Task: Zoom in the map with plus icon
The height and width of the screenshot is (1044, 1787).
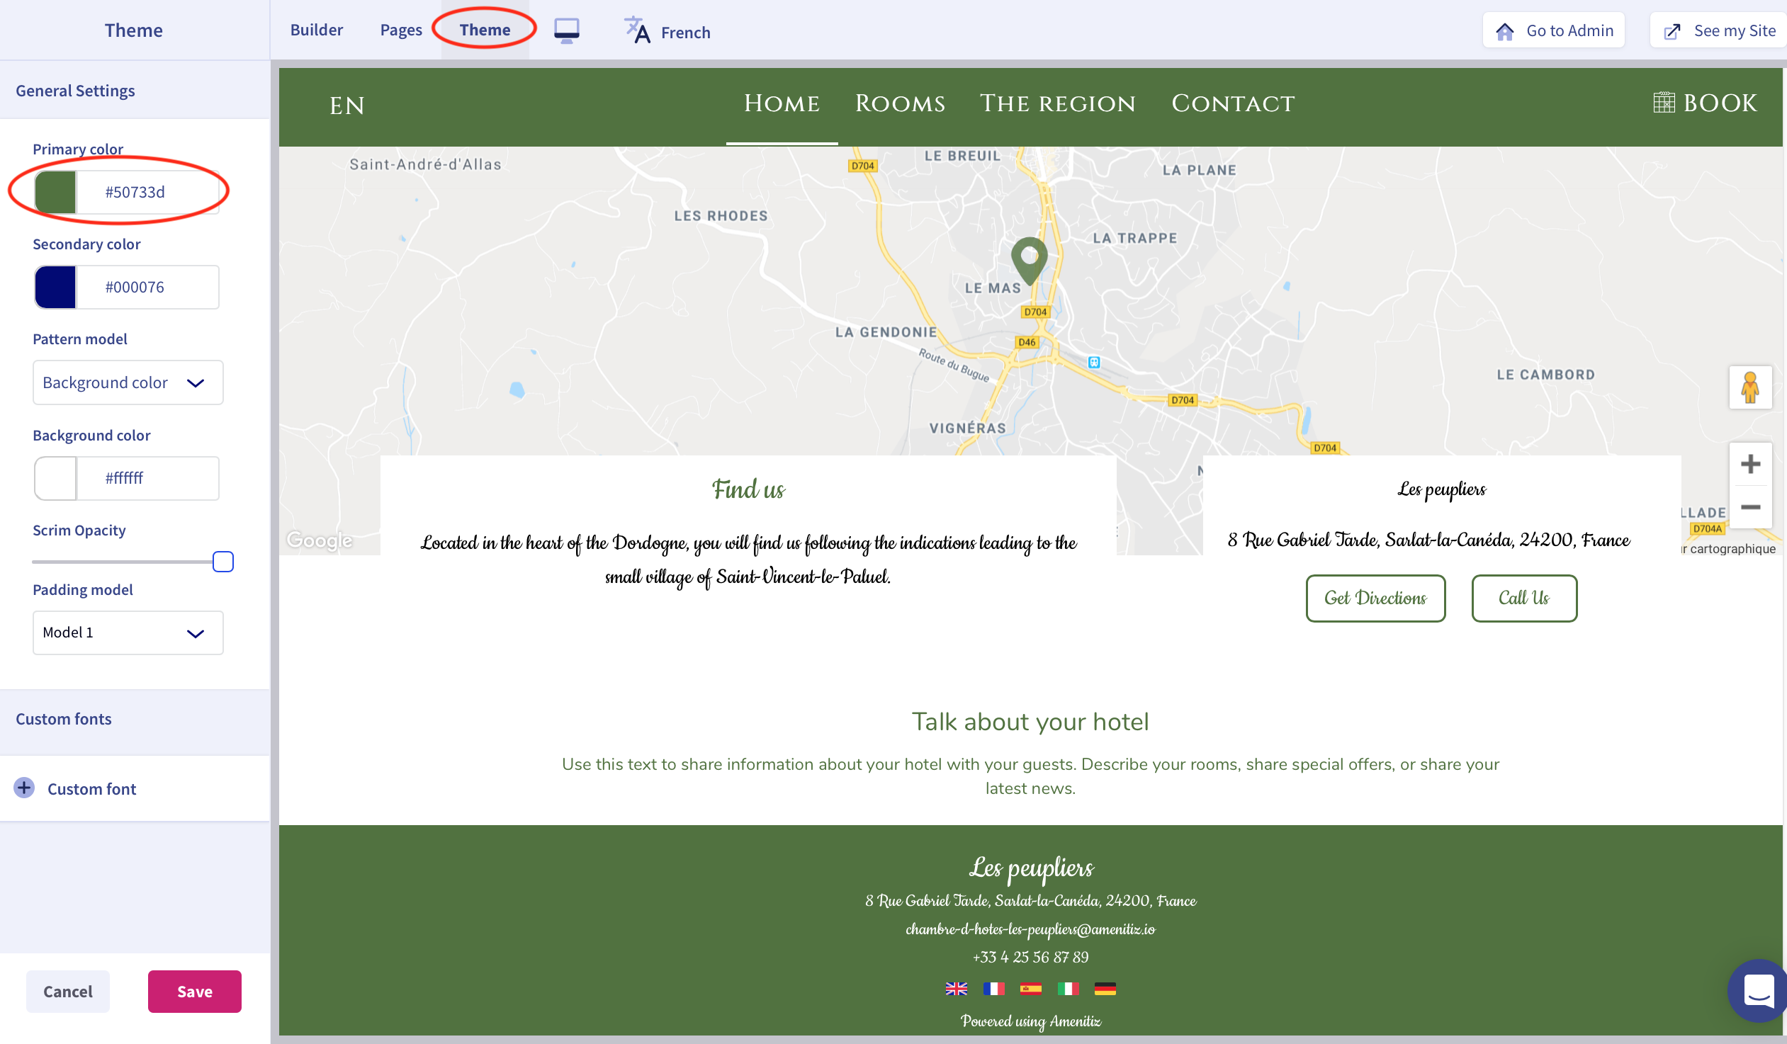Action: [1750, 464]
